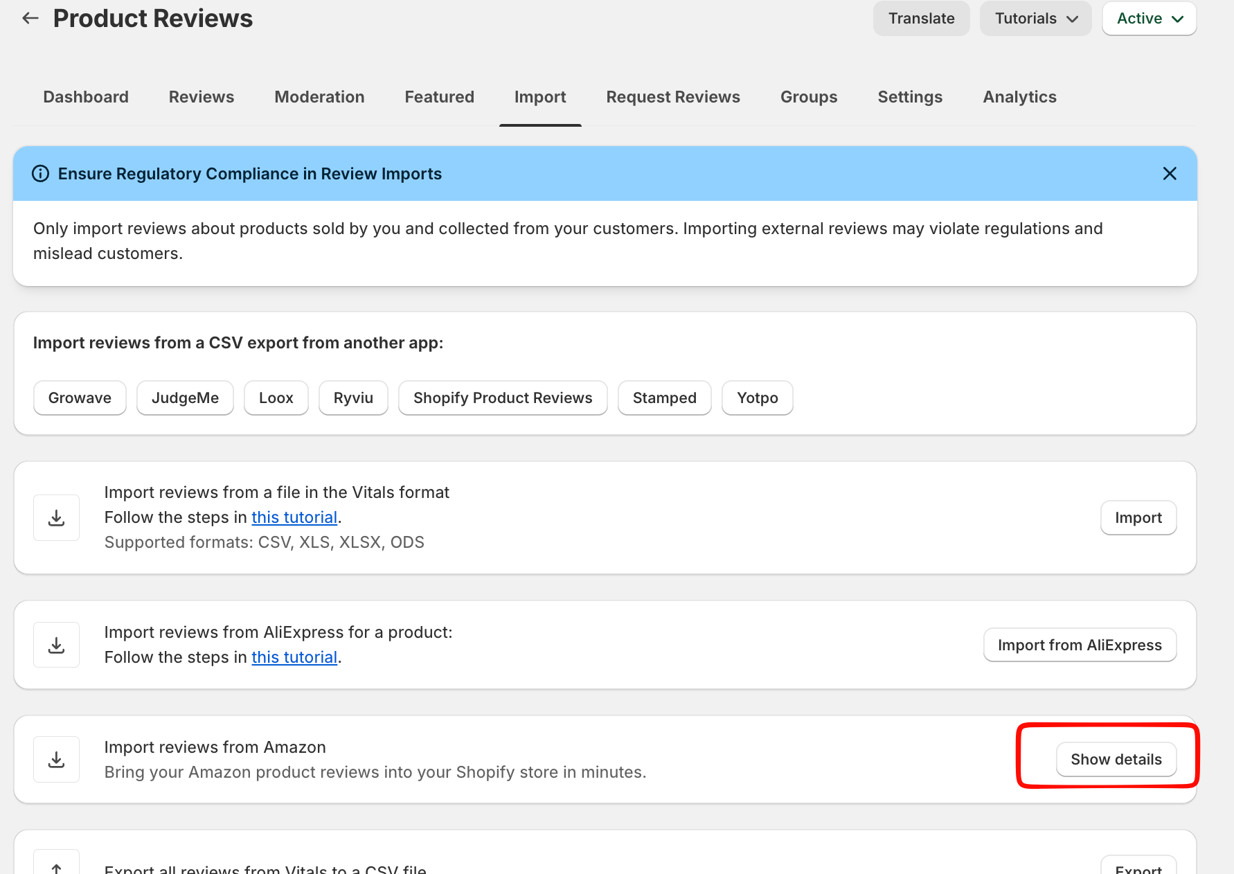Click the download icon for Vitals format import
This screenshot has width=1234, height=874.
[x=57, y=518]
